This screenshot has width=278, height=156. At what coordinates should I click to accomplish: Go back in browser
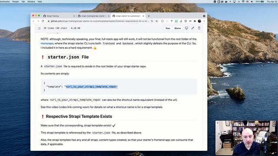point(33,21)
